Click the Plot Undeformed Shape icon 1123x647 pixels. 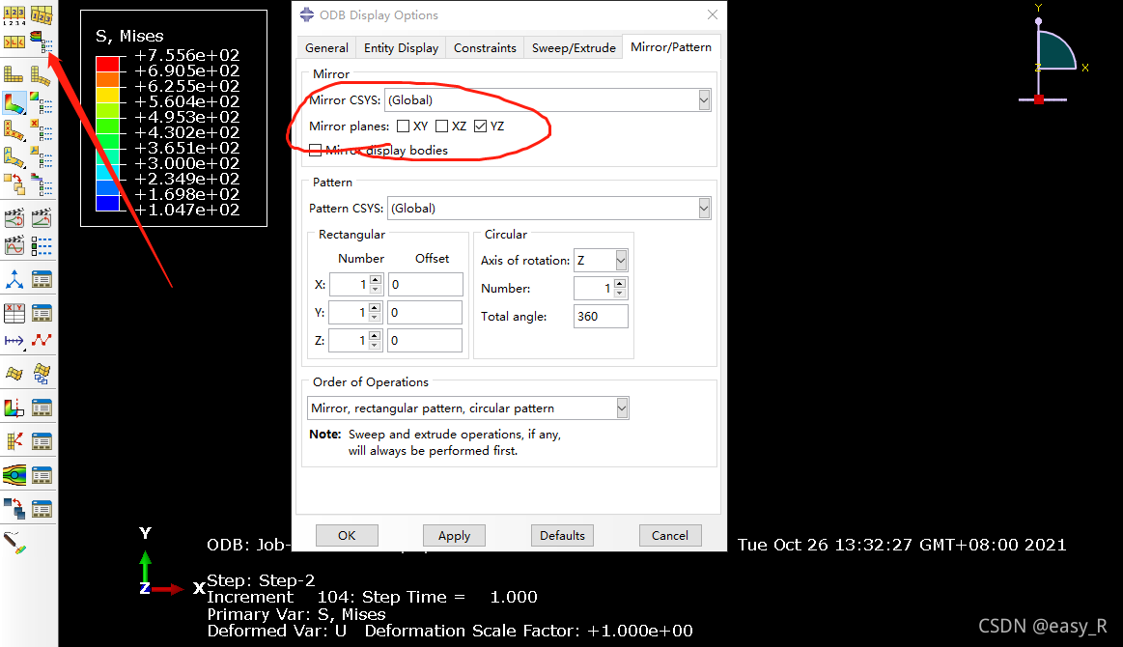tap(14, 74)
